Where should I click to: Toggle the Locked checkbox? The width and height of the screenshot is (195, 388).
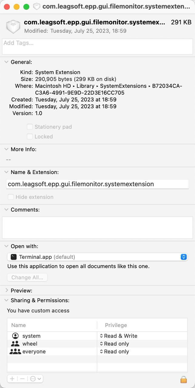tap(30, 136)
